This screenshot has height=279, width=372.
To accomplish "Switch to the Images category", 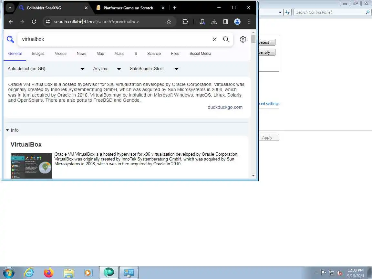I will pyautogui.click(x=38, y=54).
